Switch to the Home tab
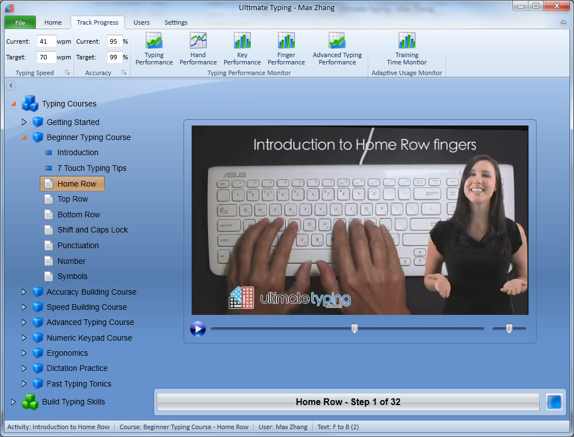Image resolution: width=574 pixels, height=437 pixels. point(53,22)
